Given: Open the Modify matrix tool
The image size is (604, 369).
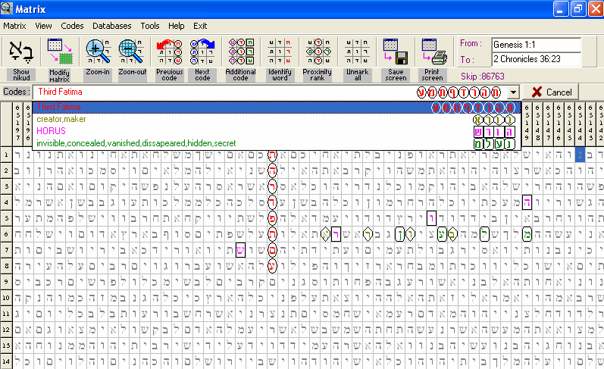Looking at the screenshot, I should click(59, 52).
